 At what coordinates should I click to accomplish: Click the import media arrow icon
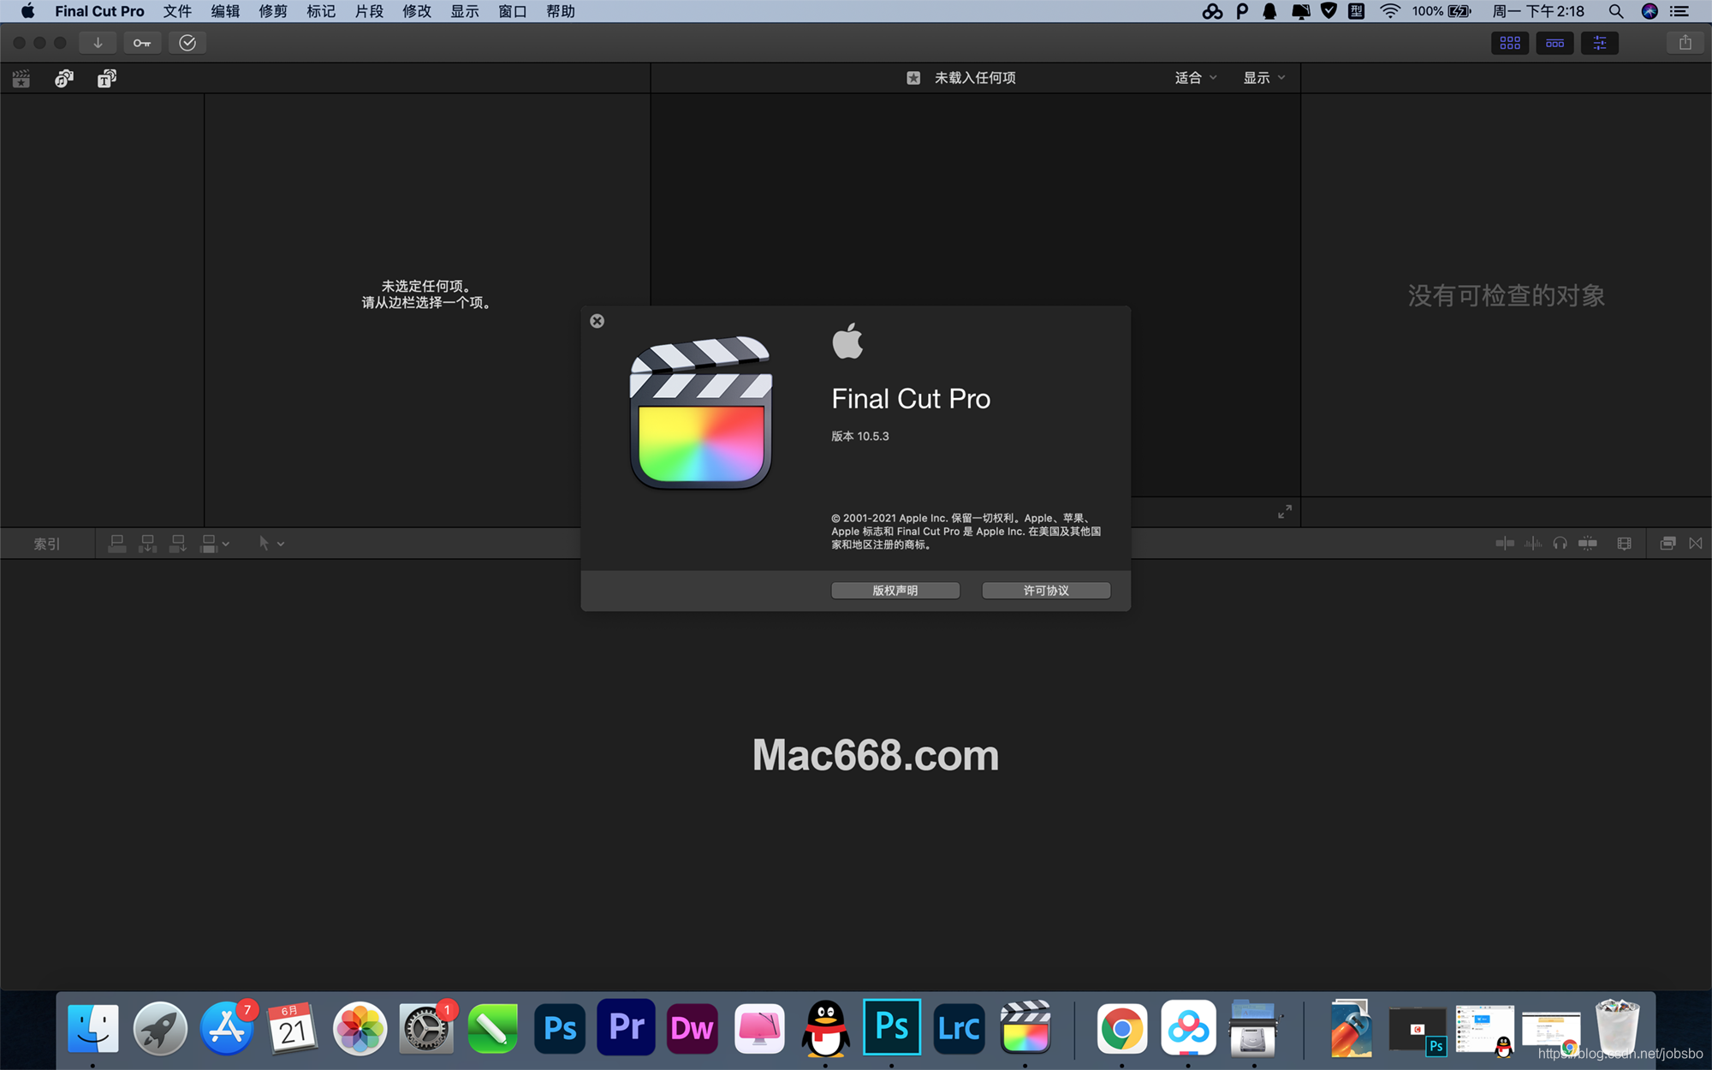pos(98,43)
